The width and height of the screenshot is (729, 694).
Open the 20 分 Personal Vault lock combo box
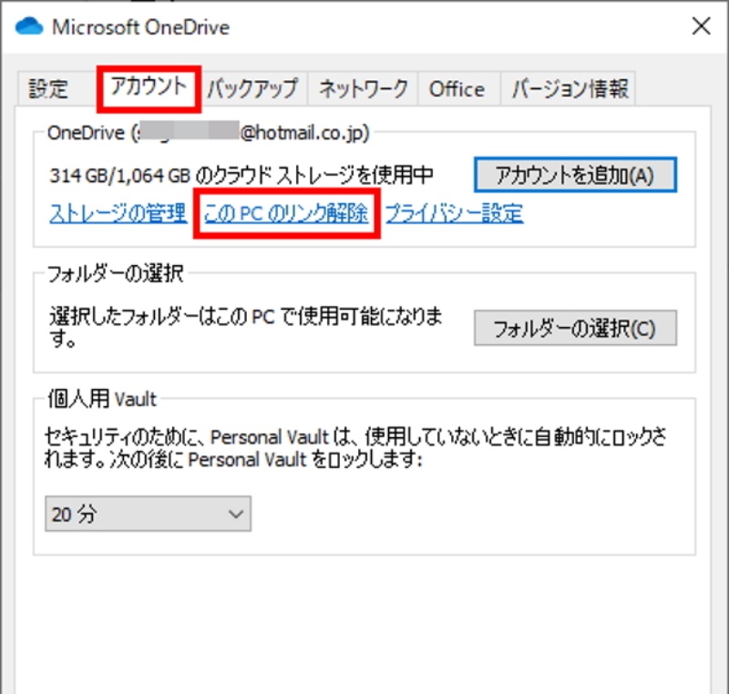click(147, 515)
